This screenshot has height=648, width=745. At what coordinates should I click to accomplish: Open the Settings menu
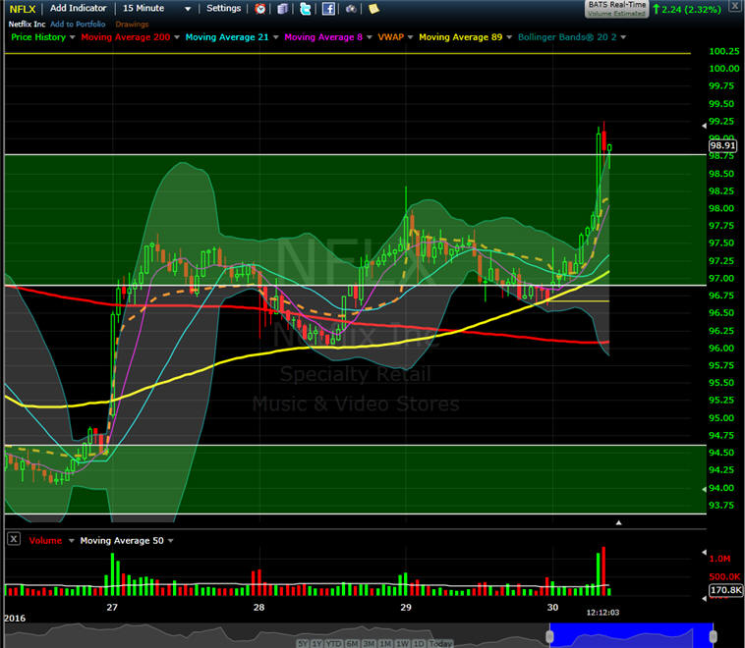pos(223,8)
